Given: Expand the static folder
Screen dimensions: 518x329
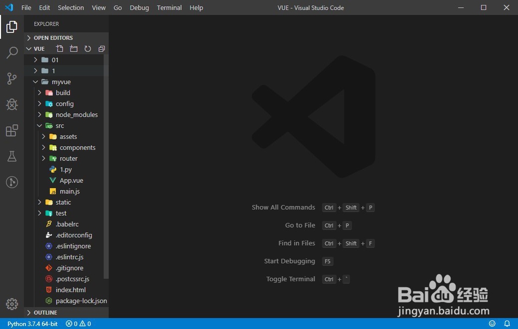Looking at the screenshot, I should pyautogui.click(x=64, y=202).
